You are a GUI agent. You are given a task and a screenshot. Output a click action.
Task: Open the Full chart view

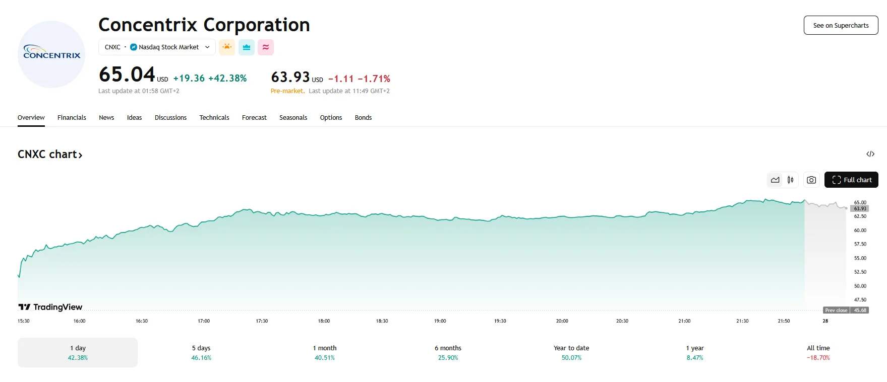click(x=851, y=180)
